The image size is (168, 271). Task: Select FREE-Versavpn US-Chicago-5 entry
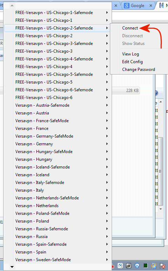pos(57,82)
